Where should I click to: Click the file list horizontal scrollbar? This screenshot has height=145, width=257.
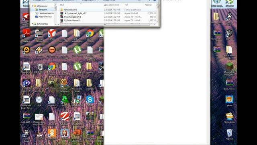pyautogui.click(x=106, y=25)
